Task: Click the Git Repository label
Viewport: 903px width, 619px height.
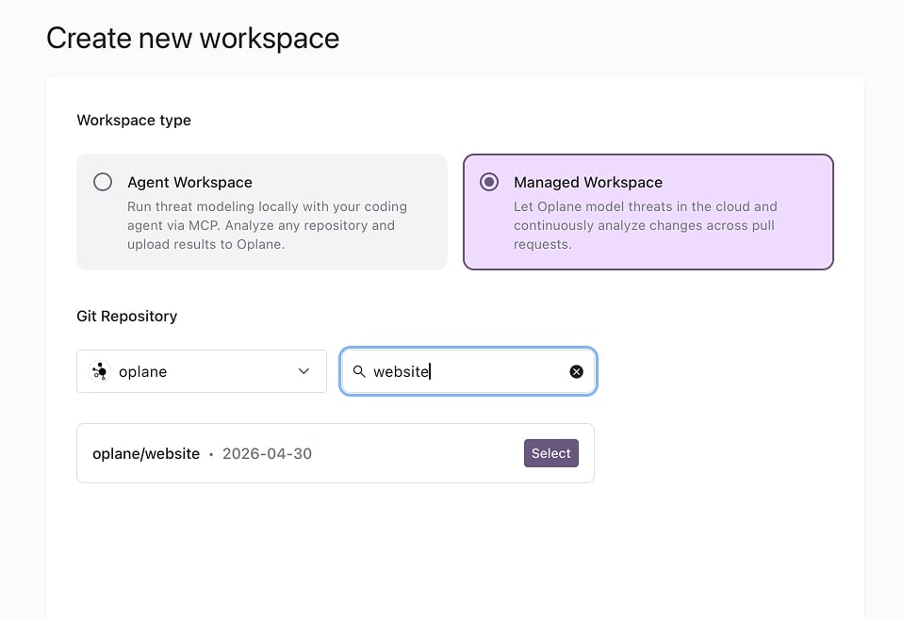Action: [126, 317]
